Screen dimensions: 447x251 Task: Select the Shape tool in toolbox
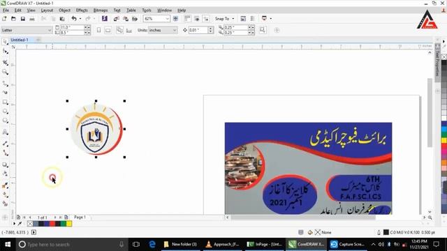[x=5, y=52]
